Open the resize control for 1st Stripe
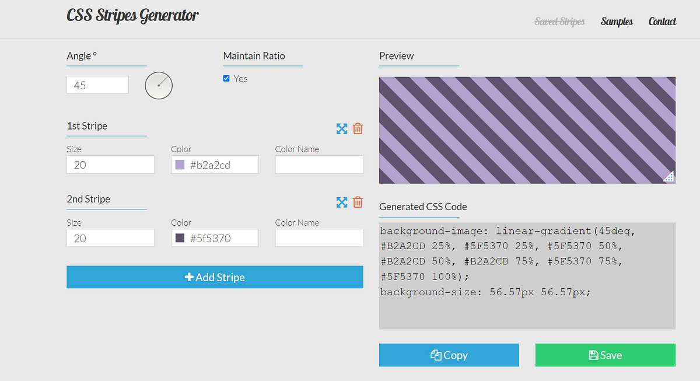This screenshot has width=700, height=381. [x=342, y=128]
